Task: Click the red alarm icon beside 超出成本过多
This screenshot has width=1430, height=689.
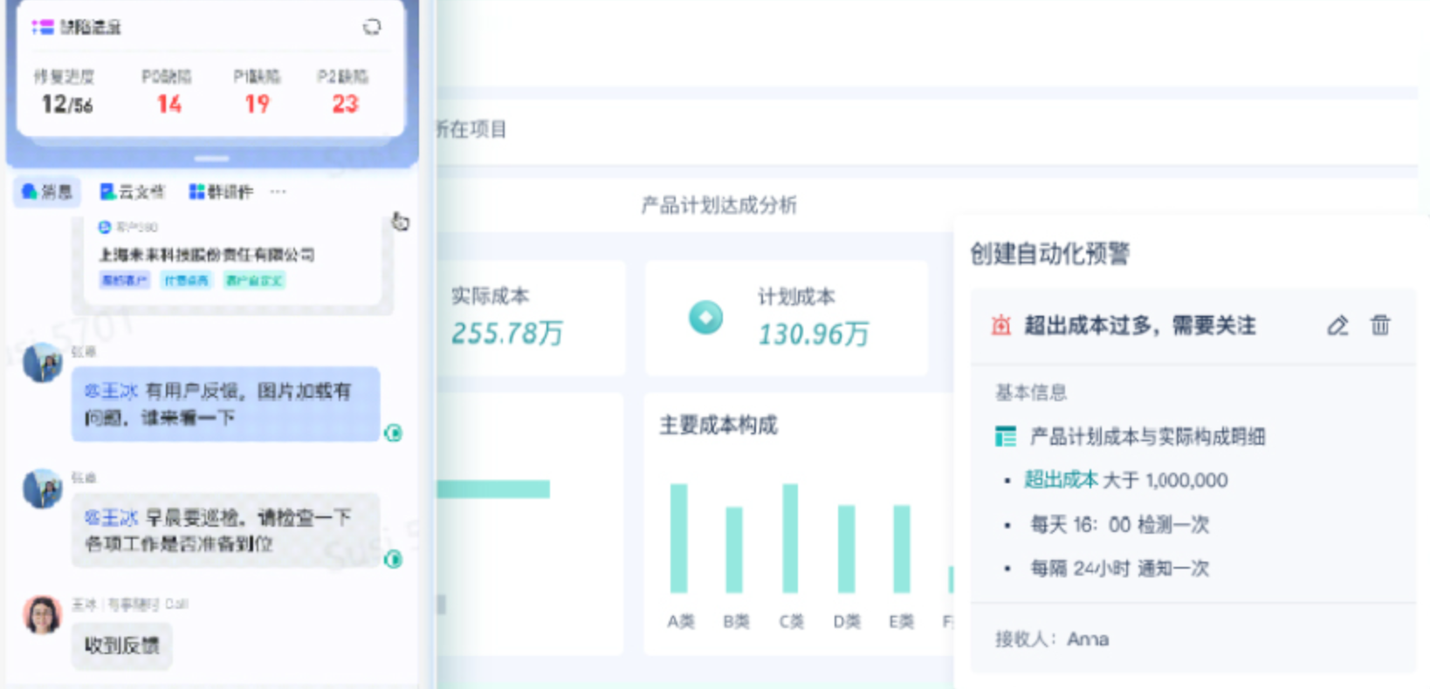Action: coord(1000,325)
